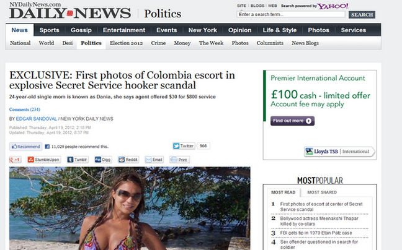The height and width of the screenshot is (250, 402).
Task: Share on StumbleUpon
Action: tap(44, 160)
